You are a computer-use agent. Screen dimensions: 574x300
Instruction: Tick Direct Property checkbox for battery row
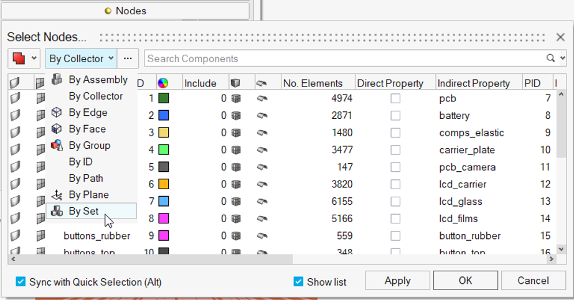pos(395,116)
